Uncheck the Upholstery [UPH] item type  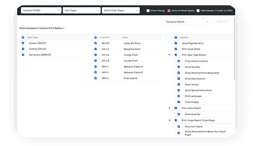pos(23,55)
